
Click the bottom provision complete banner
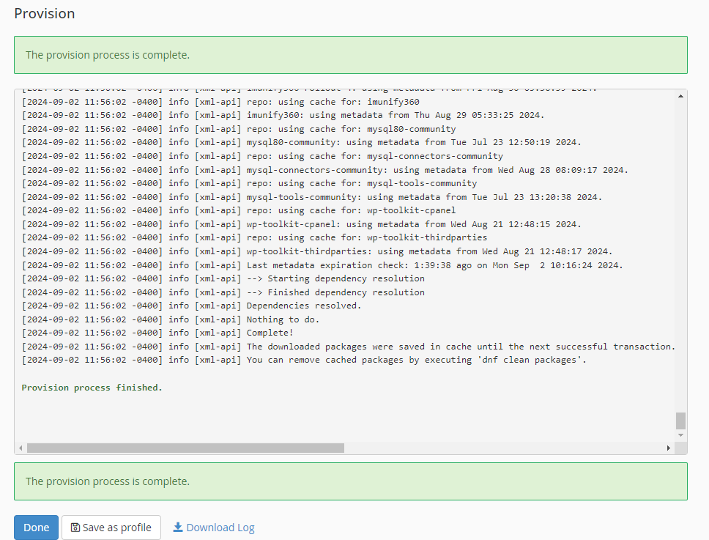pos(350,481)
